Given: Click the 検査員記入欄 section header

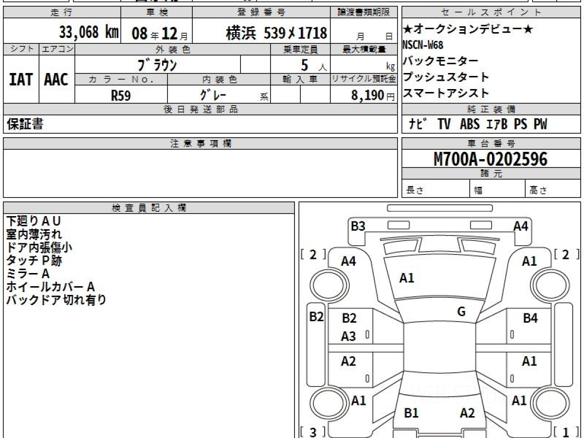Looking at the screenshot, I should [x=149, y=208].
